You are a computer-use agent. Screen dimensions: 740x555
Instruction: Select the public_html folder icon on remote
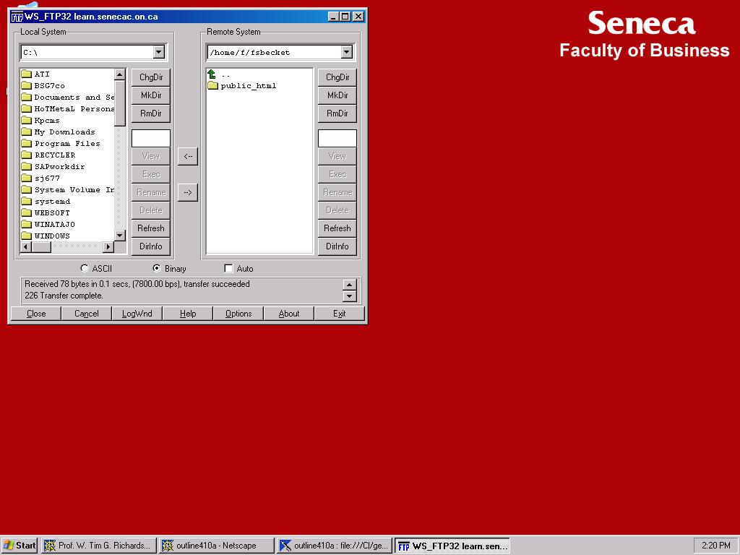click(x=213, y=85)
